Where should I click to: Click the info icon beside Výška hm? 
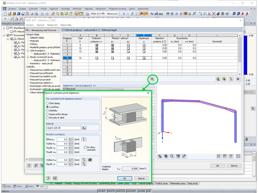[x=90, y=160]
